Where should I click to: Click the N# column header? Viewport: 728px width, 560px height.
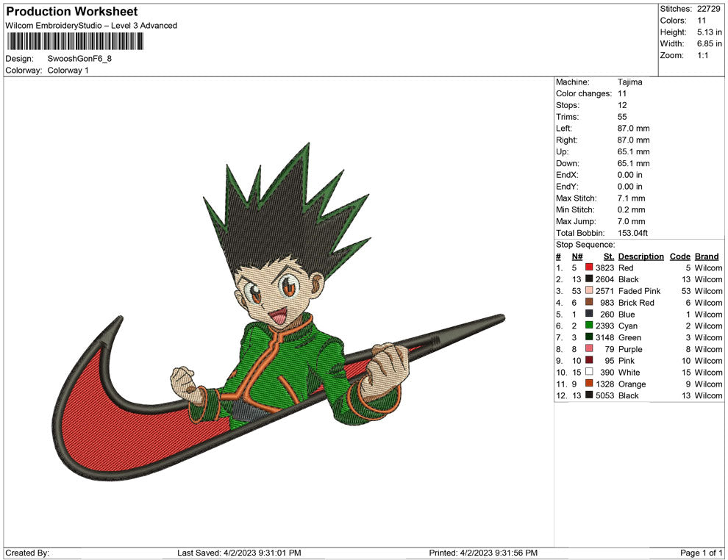(577, 256)
